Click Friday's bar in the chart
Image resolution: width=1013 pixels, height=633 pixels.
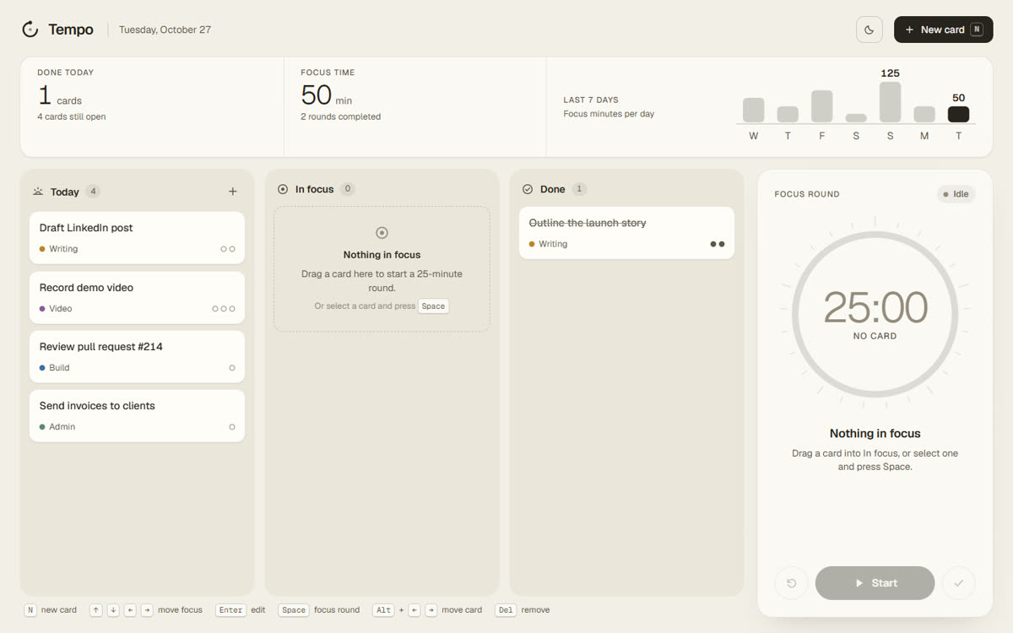[x=821, y=106]
